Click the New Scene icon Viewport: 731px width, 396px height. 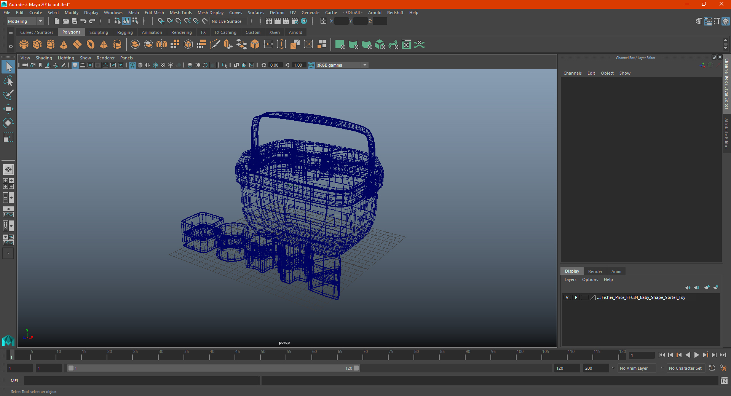pos(57,21)
